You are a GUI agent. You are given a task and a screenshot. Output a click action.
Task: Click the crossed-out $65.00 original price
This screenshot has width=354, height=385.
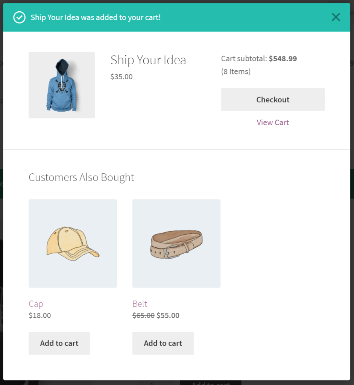(143, 315)
